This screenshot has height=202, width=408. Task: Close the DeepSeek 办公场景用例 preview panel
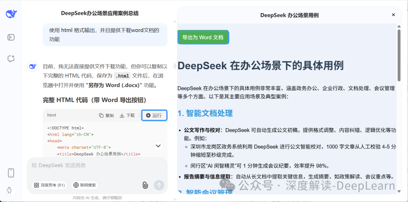coord(393,15)
